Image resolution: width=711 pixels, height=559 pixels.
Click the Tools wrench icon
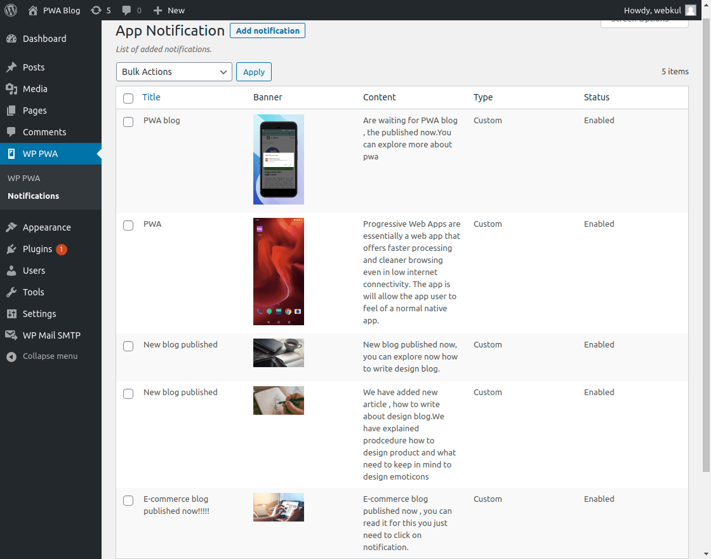click(11, 292)
